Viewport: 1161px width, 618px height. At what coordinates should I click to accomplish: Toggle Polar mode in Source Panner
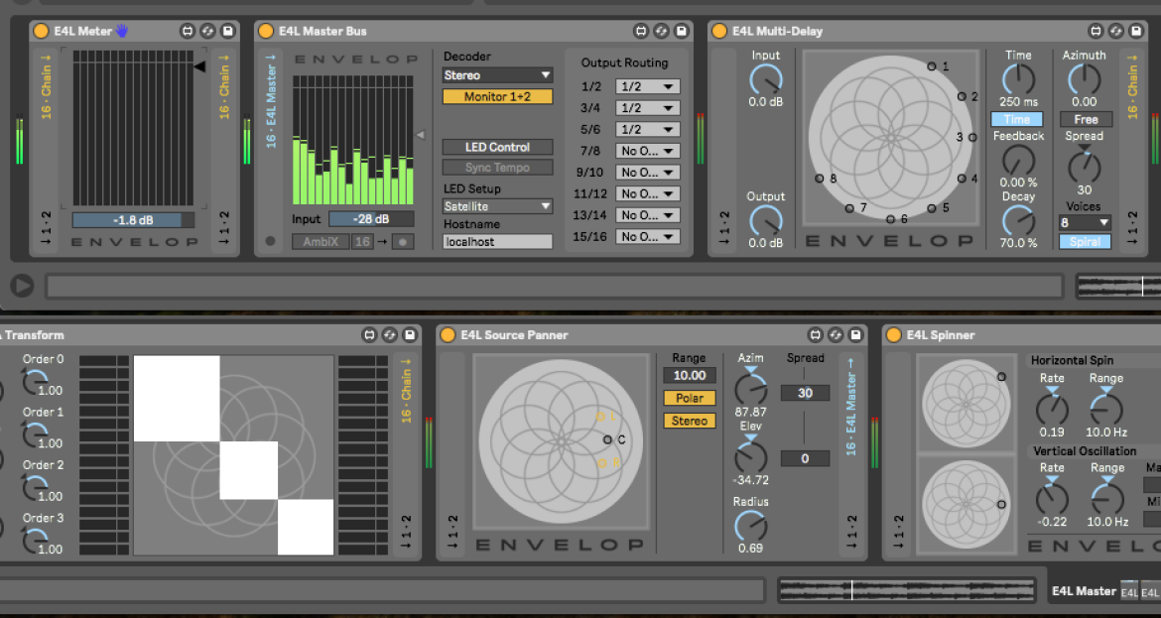pyautogui.click(x=690, y=398)
